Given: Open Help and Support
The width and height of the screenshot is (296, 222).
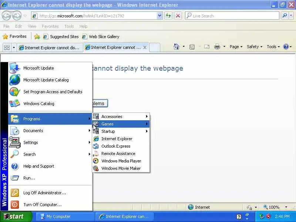Looking at the screenshot, I should coord(50,166).
